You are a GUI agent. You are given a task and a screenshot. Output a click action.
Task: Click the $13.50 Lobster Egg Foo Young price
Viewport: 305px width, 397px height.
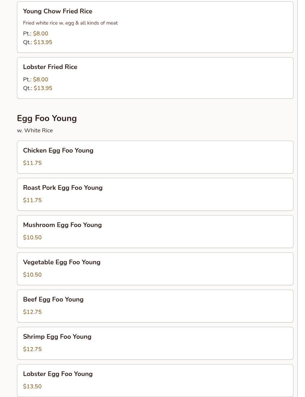point(32,387)
